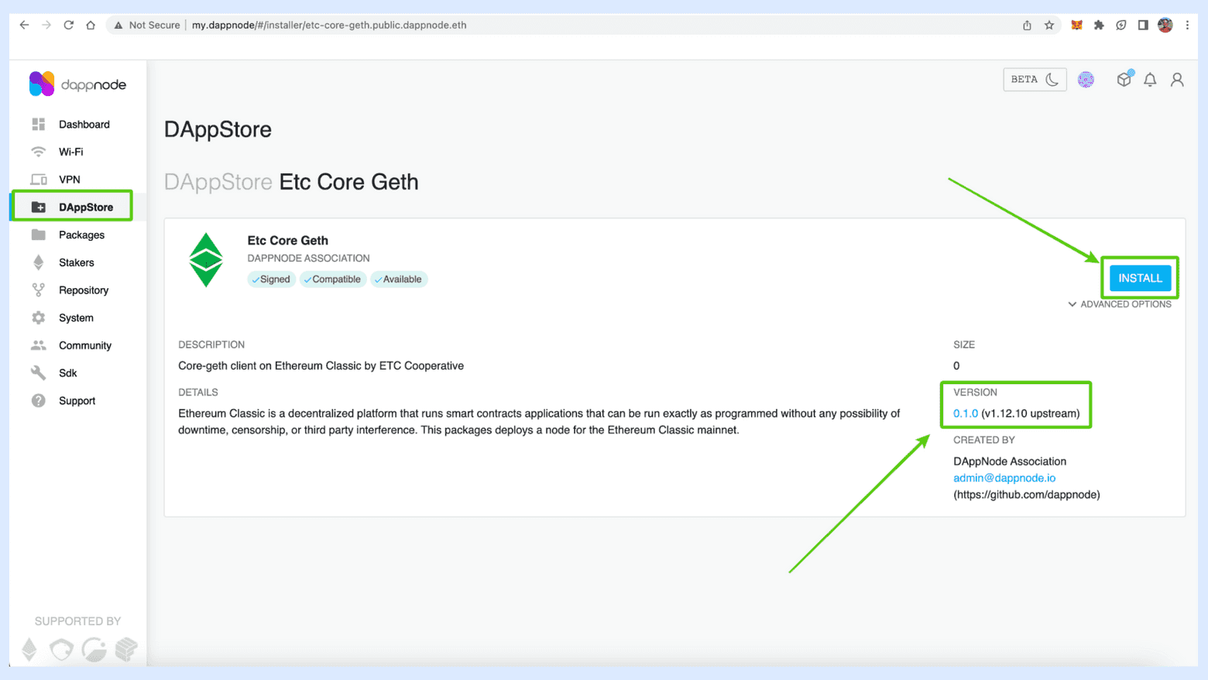Click the user profile icon

(1177, 80)
